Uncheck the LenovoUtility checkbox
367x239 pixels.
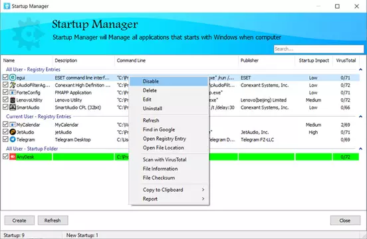coord(5,100)
